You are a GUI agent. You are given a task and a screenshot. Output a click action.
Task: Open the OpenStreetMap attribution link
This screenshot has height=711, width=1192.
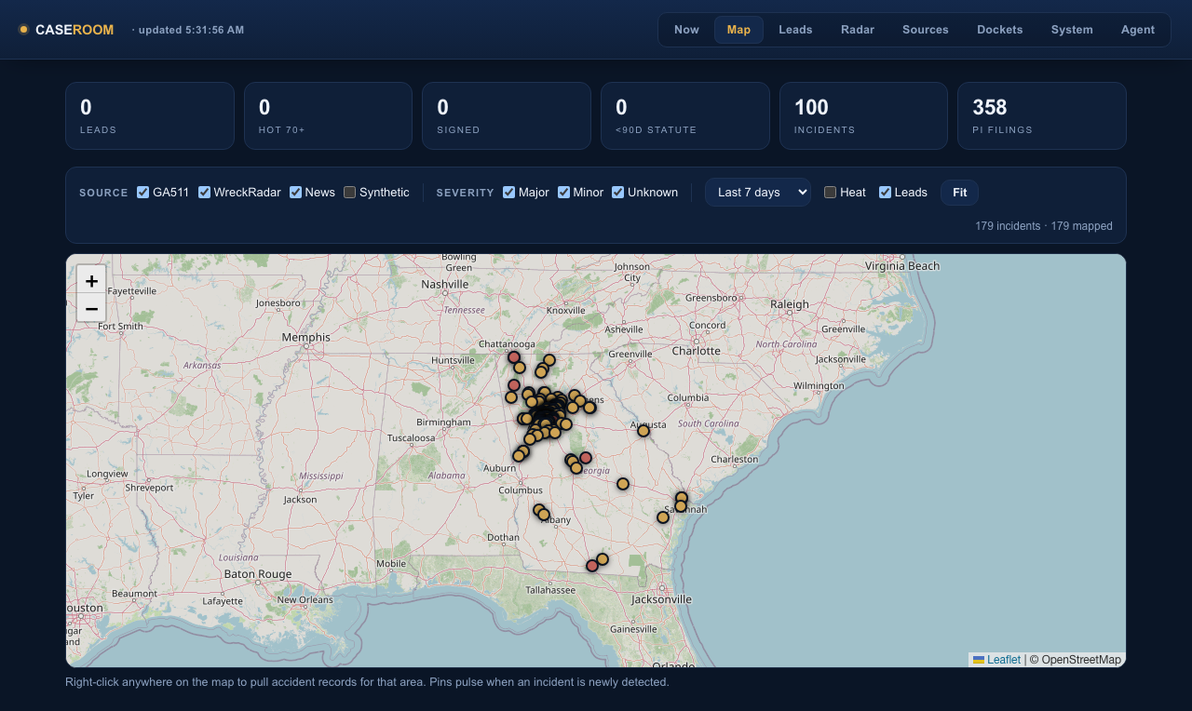point(1081,660)
